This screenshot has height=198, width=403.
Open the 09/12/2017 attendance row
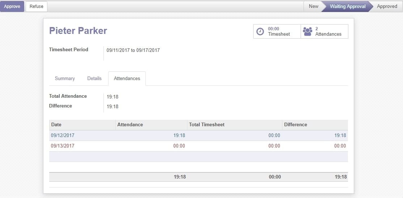(x=198, y=136)
